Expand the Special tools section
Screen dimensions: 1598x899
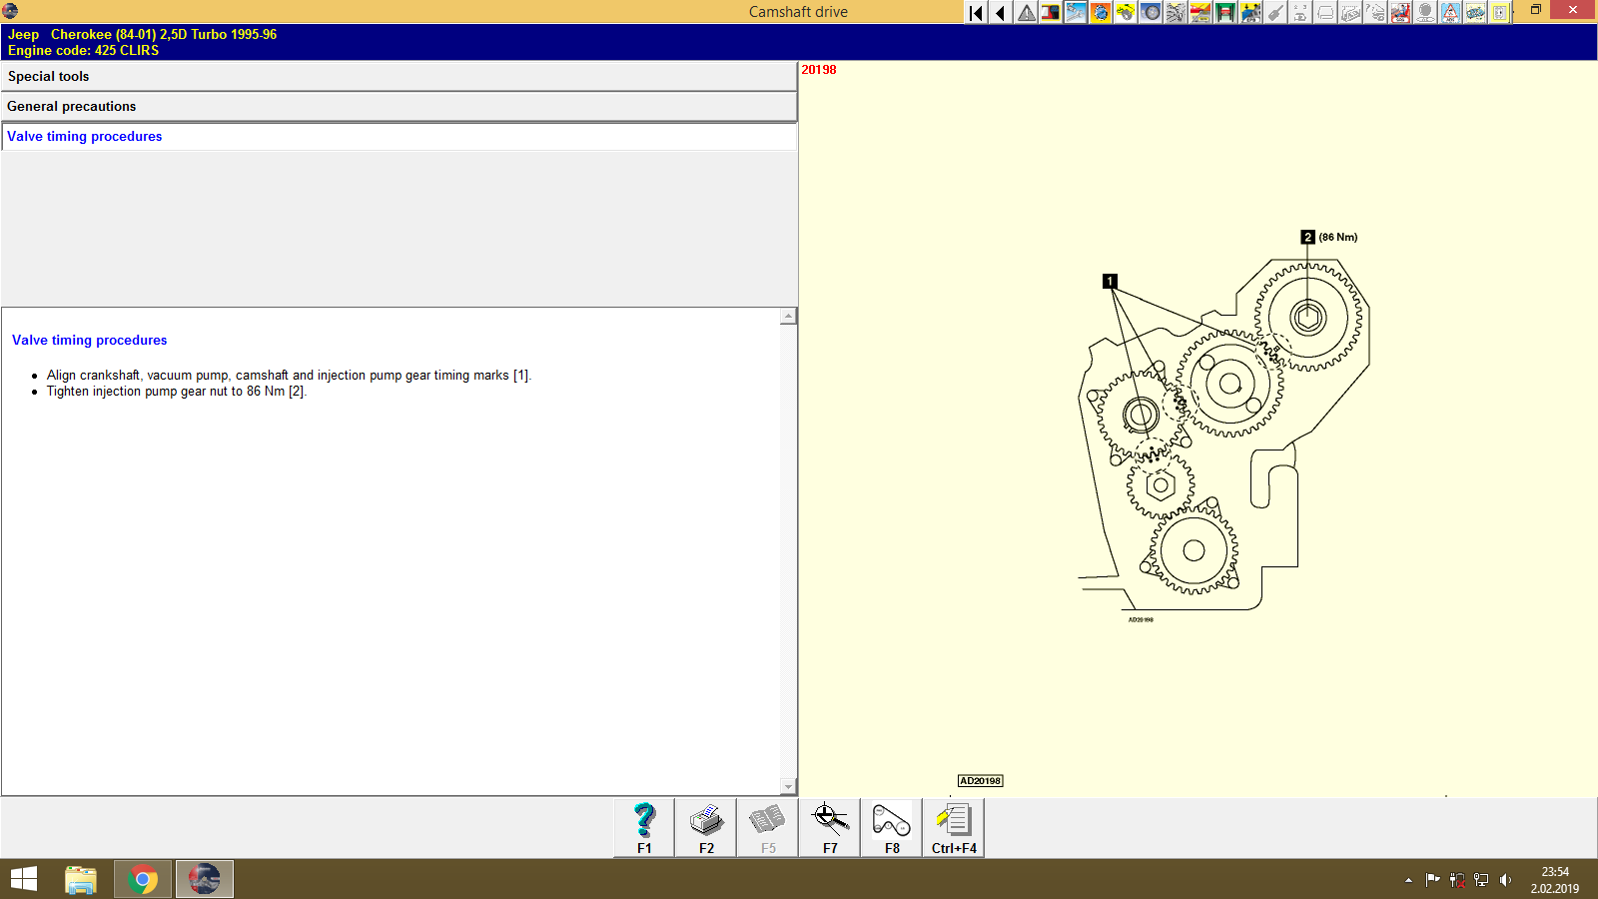pos(399,76)
